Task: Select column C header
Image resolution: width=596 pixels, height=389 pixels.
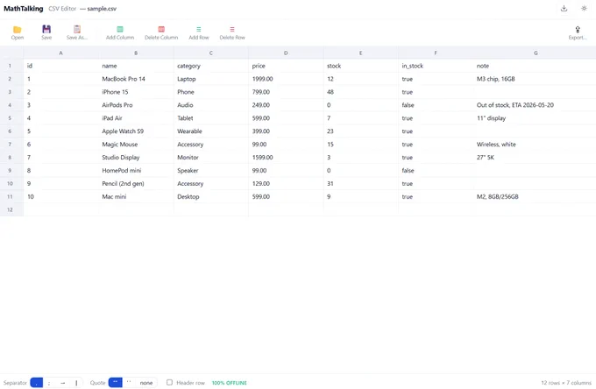Action: tap(211, 53)
